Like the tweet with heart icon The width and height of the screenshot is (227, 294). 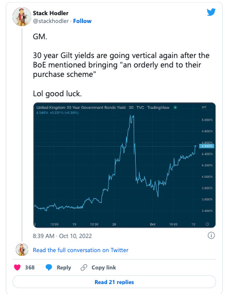[17, 267]
